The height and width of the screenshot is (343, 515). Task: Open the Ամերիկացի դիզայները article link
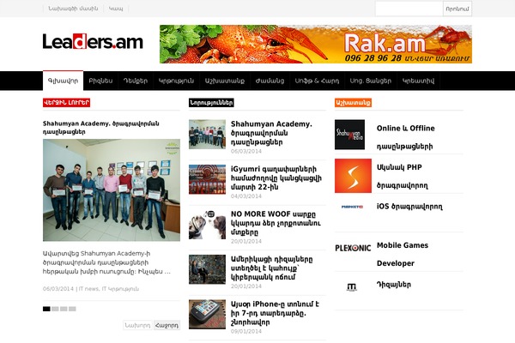271,268
